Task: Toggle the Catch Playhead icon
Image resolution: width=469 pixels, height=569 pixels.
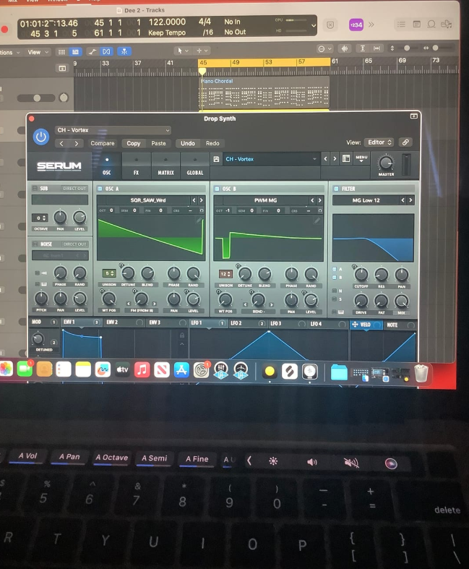Action: 124,51
